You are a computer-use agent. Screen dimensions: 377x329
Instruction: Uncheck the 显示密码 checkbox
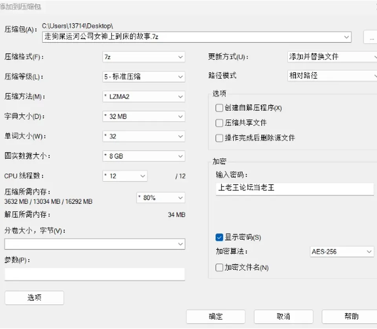(x=219, y=237)
